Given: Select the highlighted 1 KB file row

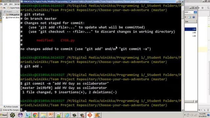Looking at the screenshot, I should point(190,29).
